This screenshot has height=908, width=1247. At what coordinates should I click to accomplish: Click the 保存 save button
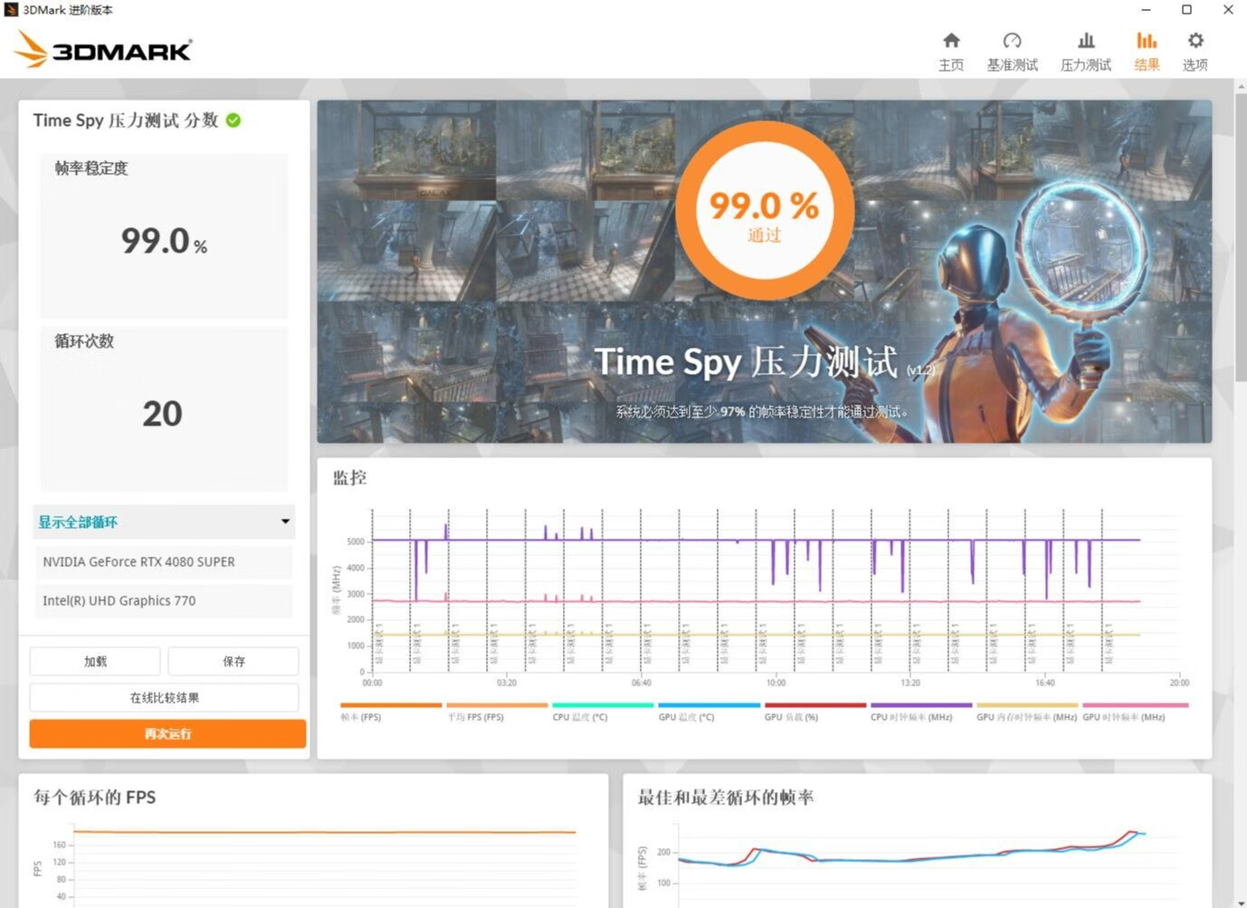[233, 662]
